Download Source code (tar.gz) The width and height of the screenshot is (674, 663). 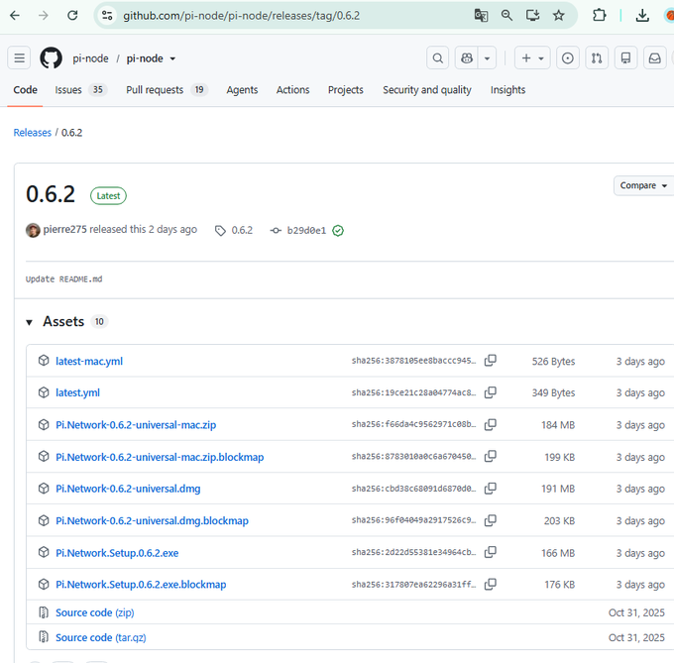click(100, 637)
